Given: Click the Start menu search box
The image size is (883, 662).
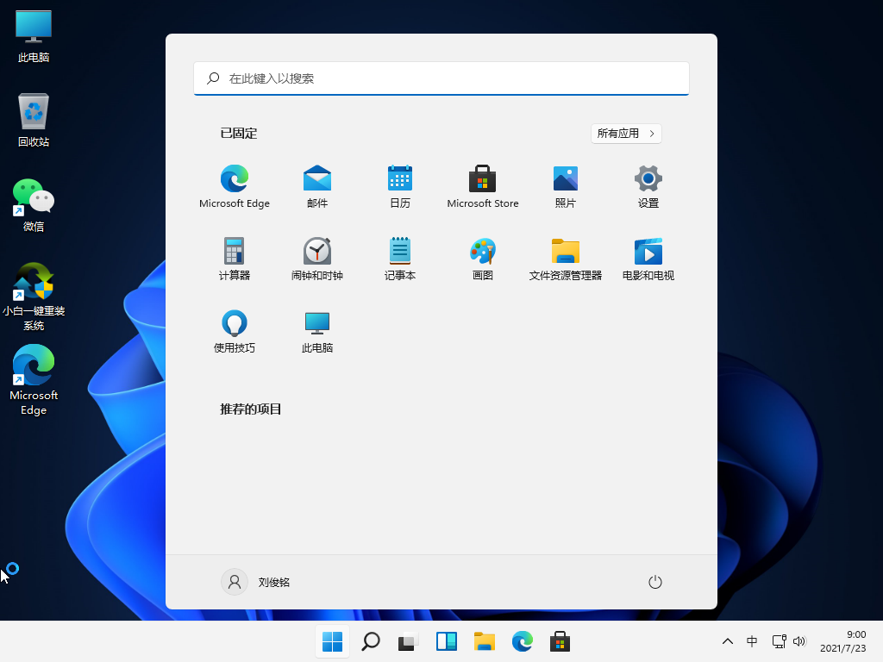Looking at the screenshot, I should point(441,78).
